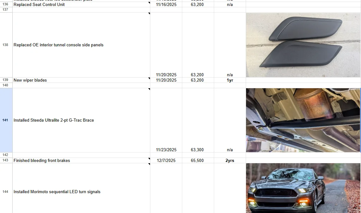This screenshot has width=361, height=213.
Task: Select row header 136
Action: point(6,4)
